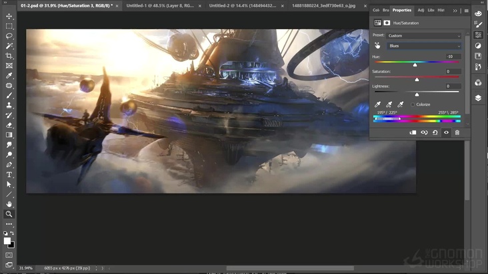The width and height of the screenshot is (488, 274).
Task: Select the Hand tool
Action: coord(9,204)
